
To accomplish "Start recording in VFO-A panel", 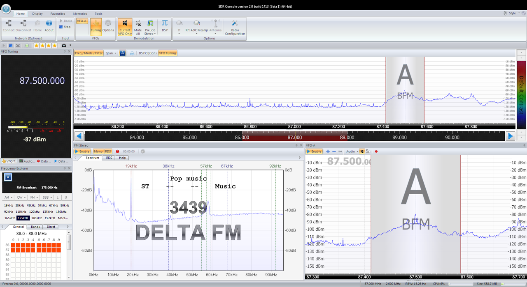I will 376,152.
